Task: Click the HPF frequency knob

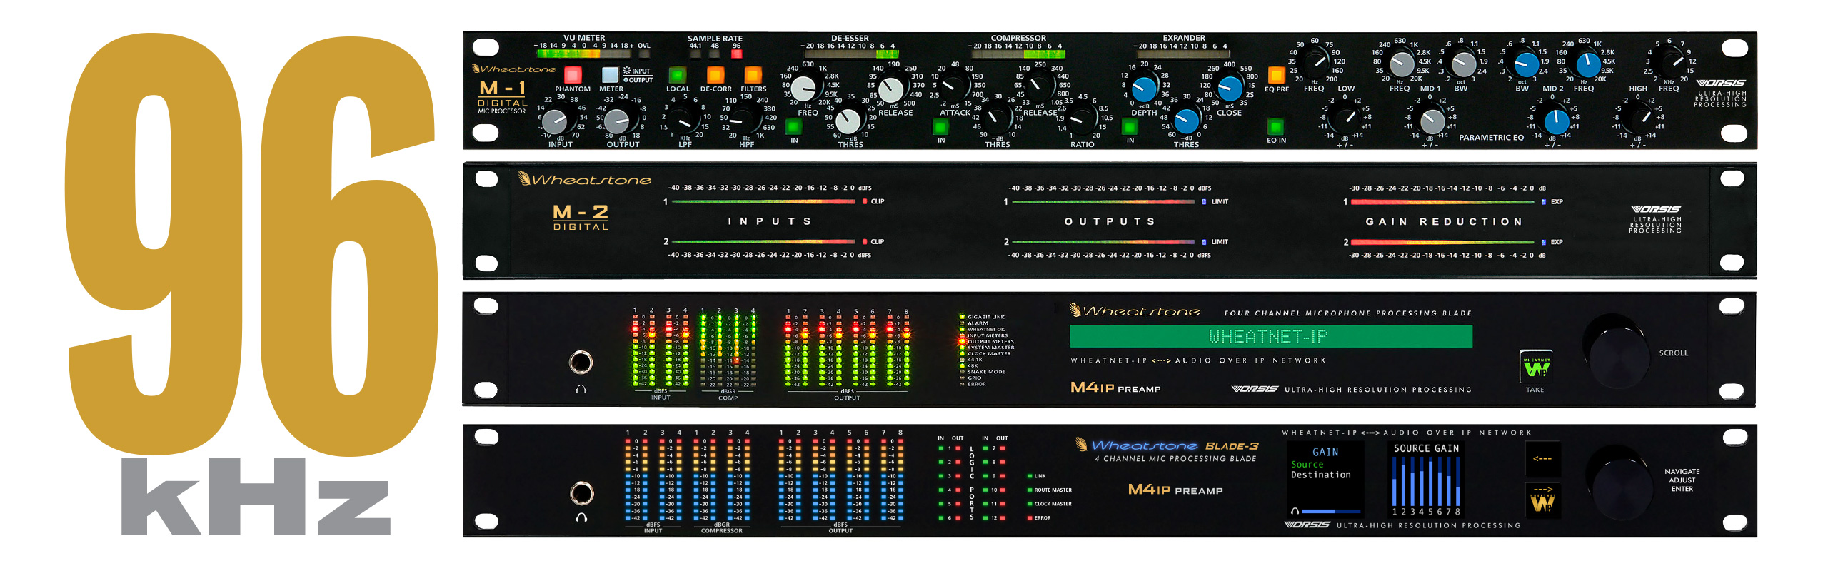Action: point(745,120)
